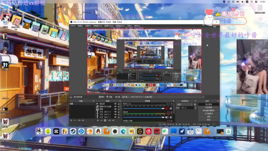The width and height of the screenshot is (268, 151).
Task: Move the selected source up
Action: (110, 120)
